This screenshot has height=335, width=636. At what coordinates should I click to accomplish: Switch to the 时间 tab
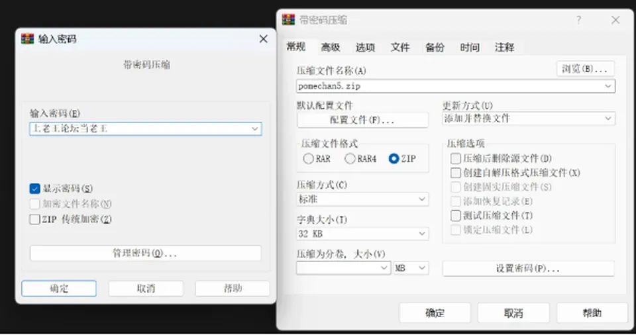click(470, 48)
